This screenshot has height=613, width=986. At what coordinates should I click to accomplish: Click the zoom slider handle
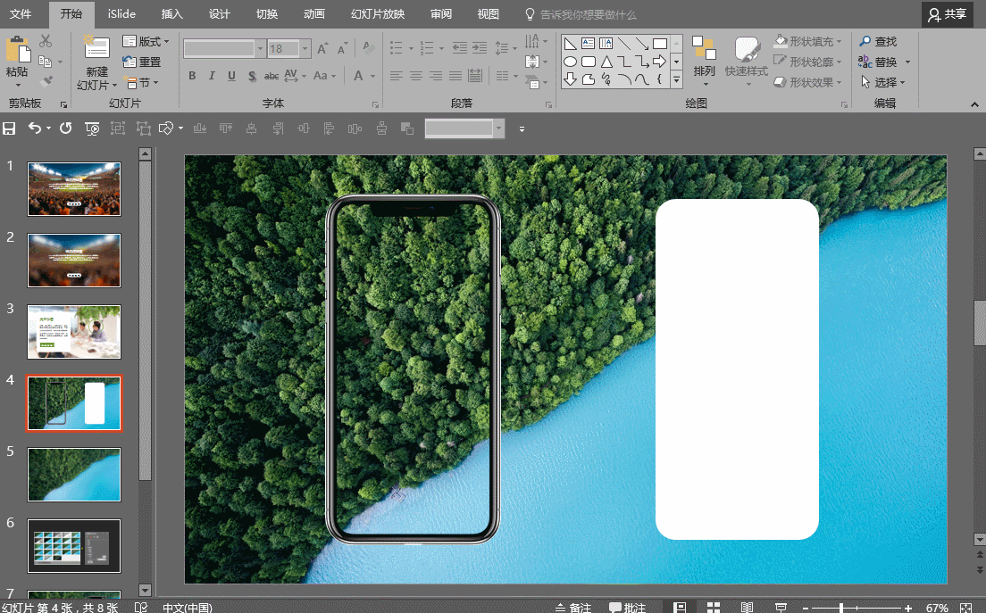click(840, 608)
